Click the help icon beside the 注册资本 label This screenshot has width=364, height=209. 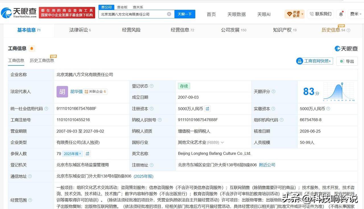click(152, 109)
